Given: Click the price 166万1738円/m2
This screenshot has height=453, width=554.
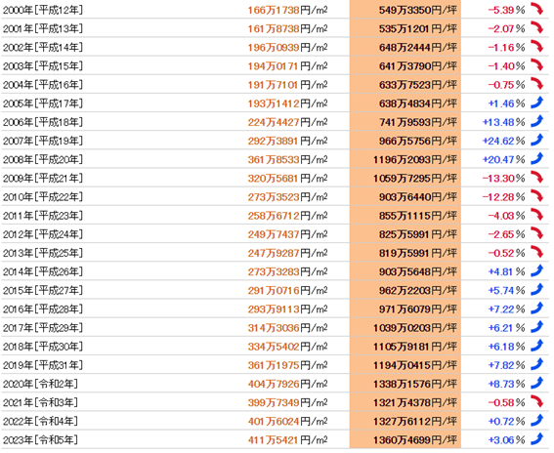Looking at the screenshot, I should click(x=287, y=10).
